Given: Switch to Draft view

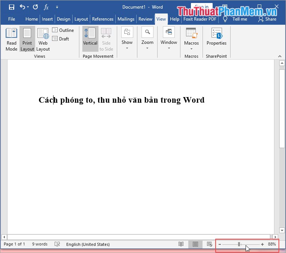Looking at the screenshot, I should click(x=61, y=39).
